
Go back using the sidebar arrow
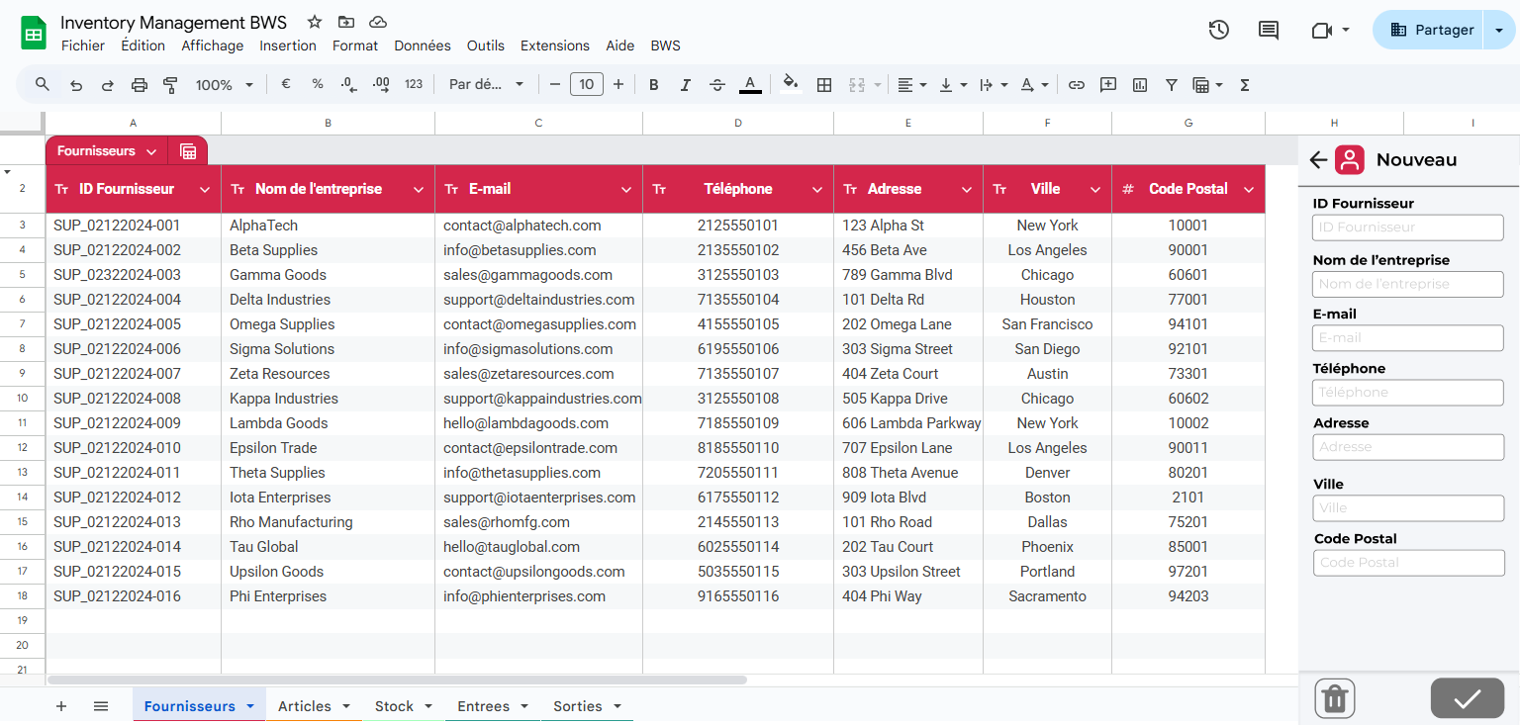[1317, 160]
